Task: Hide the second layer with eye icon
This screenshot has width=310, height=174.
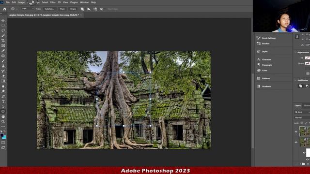Action: coord(296,142)
